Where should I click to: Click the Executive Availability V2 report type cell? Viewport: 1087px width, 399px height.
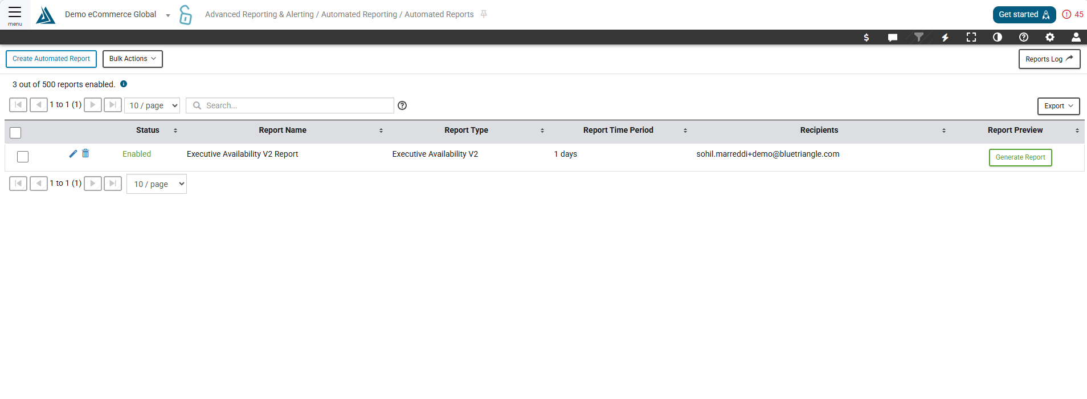435,154
